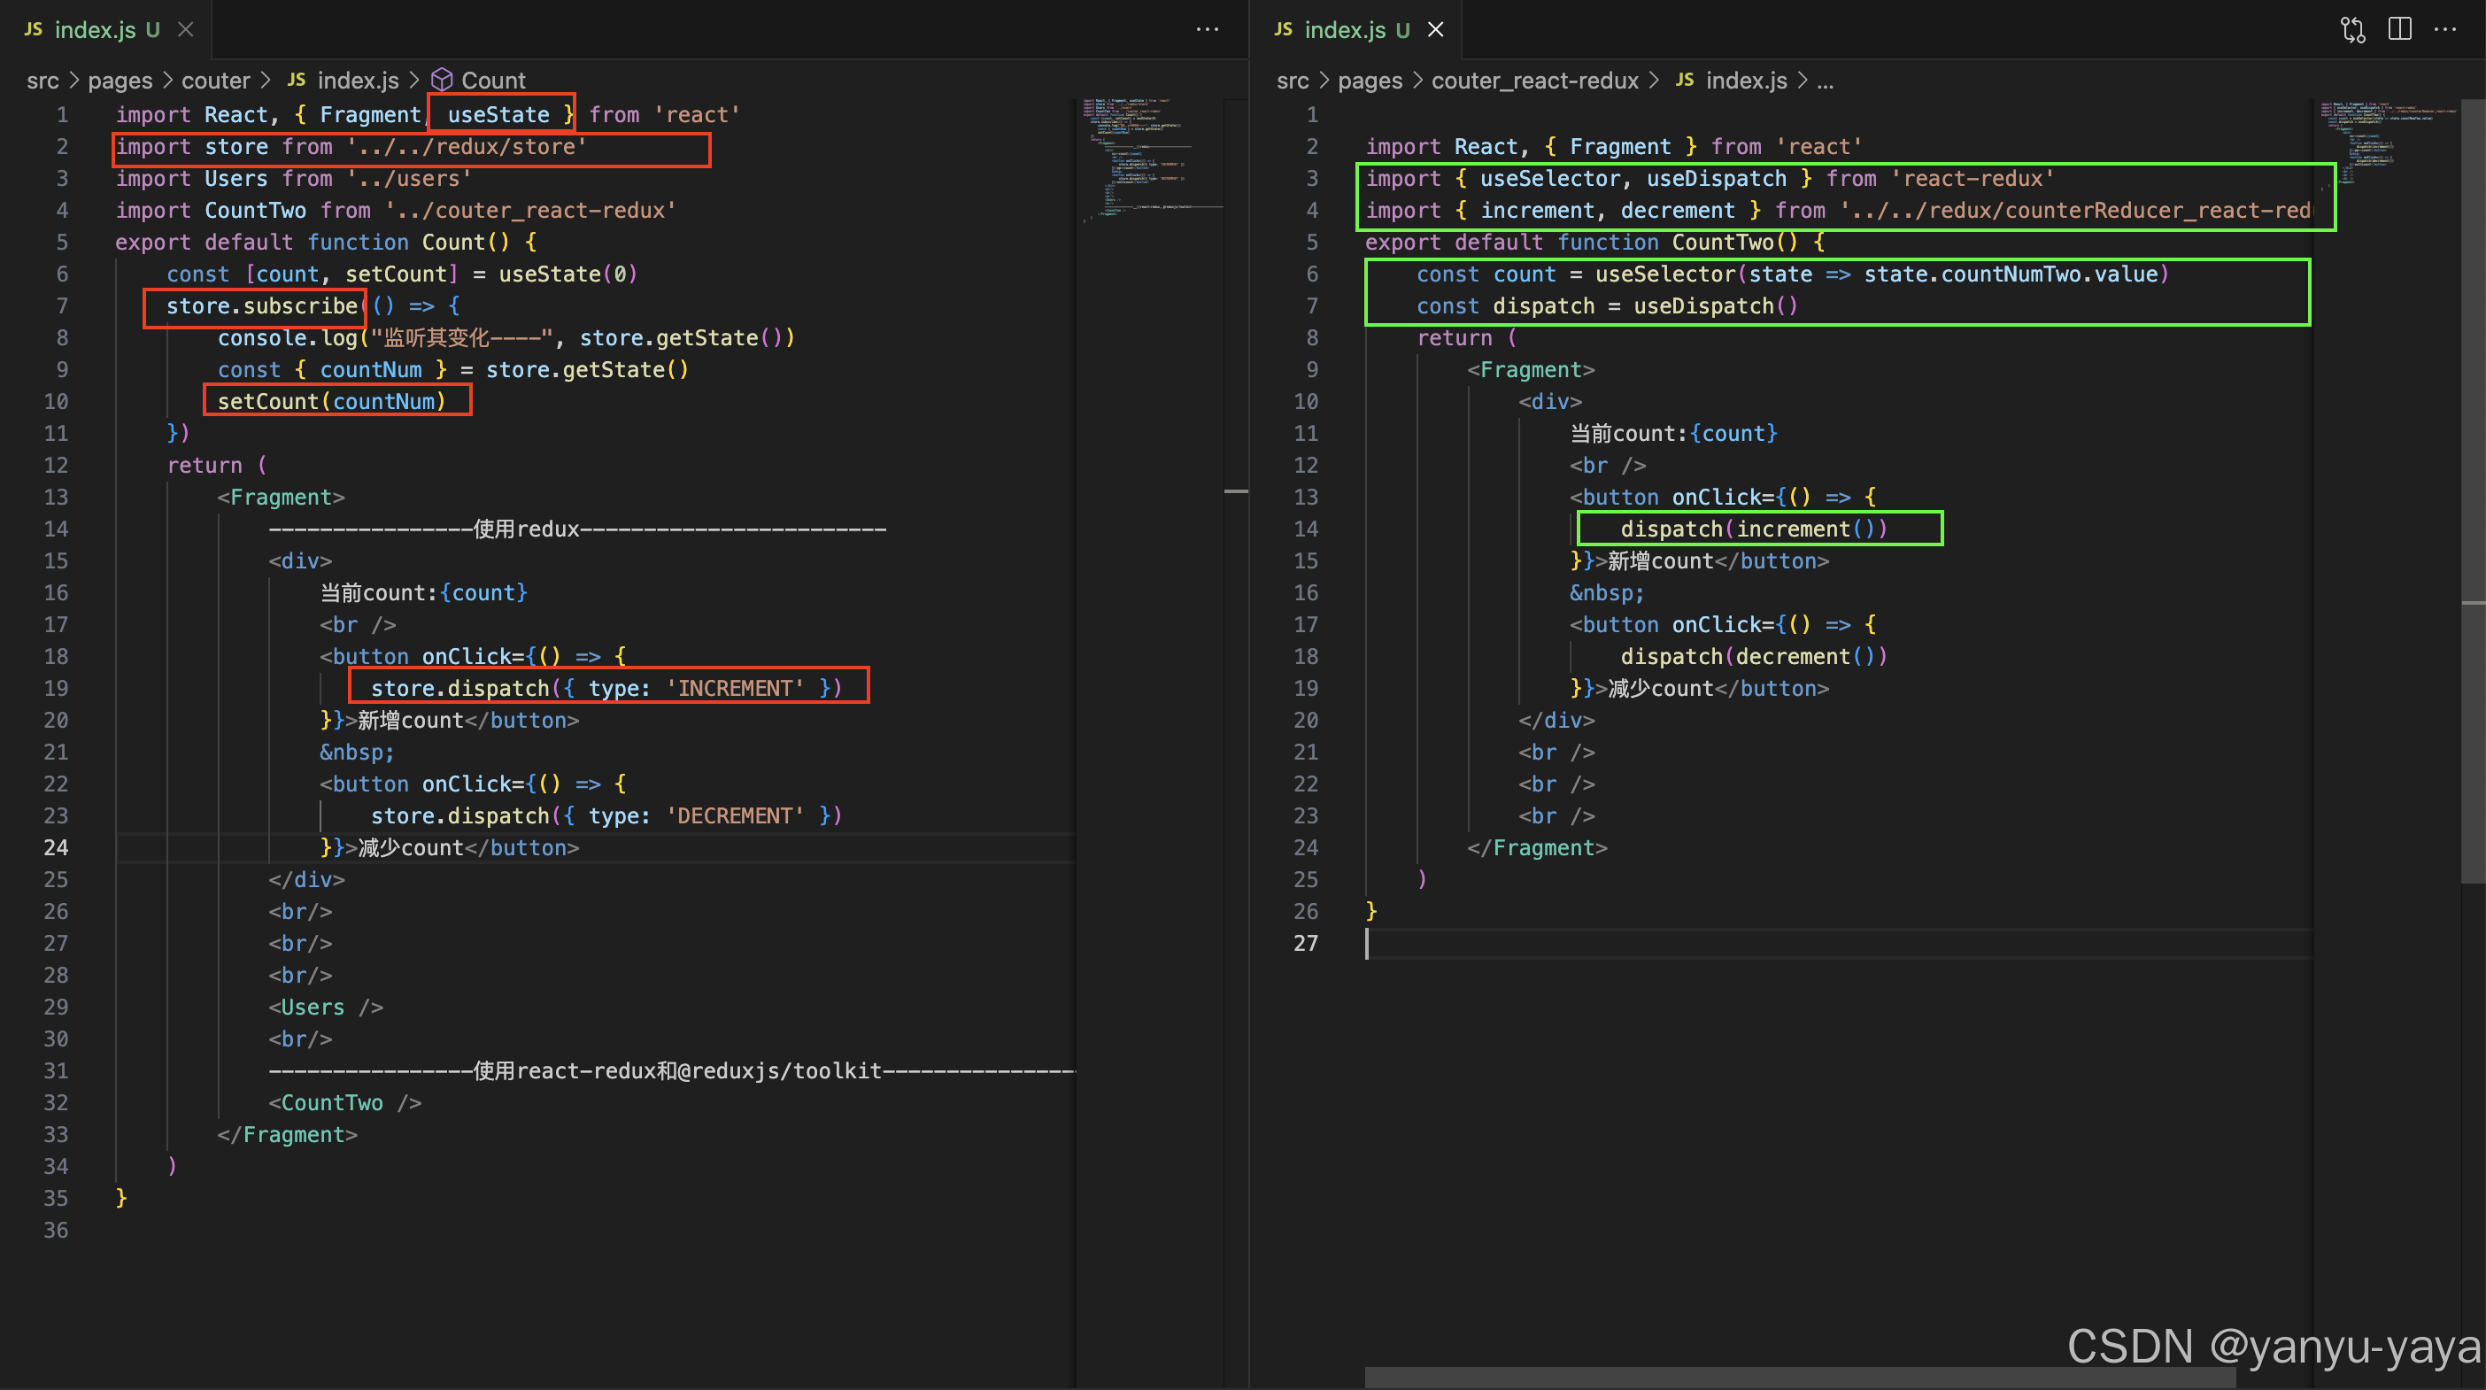
Task: Click the src breadcrumb in right editor
Action: 1293,80
